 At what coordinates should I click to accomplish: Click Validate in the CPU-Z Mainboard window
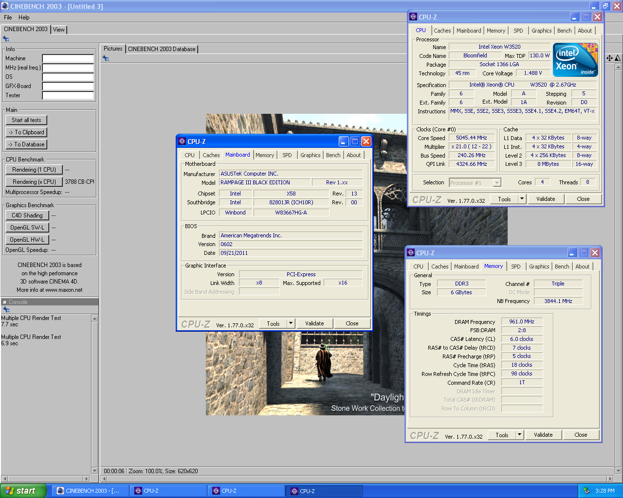pos(314,323)
